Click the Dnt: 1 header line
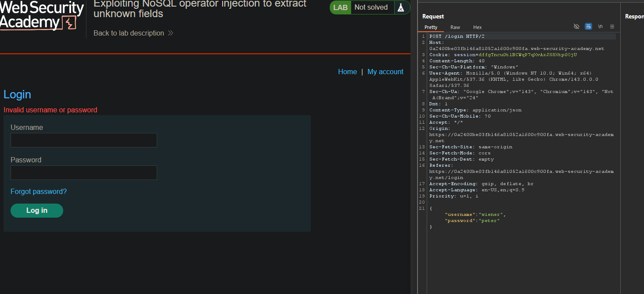 click(439, 104)
